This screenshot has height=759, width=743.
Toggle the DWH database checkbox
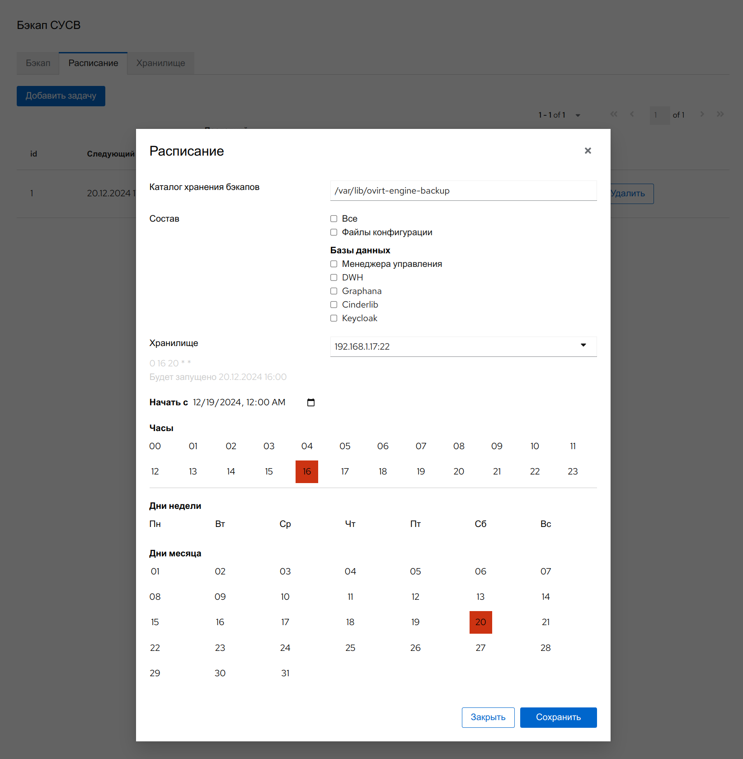point(334,278)
